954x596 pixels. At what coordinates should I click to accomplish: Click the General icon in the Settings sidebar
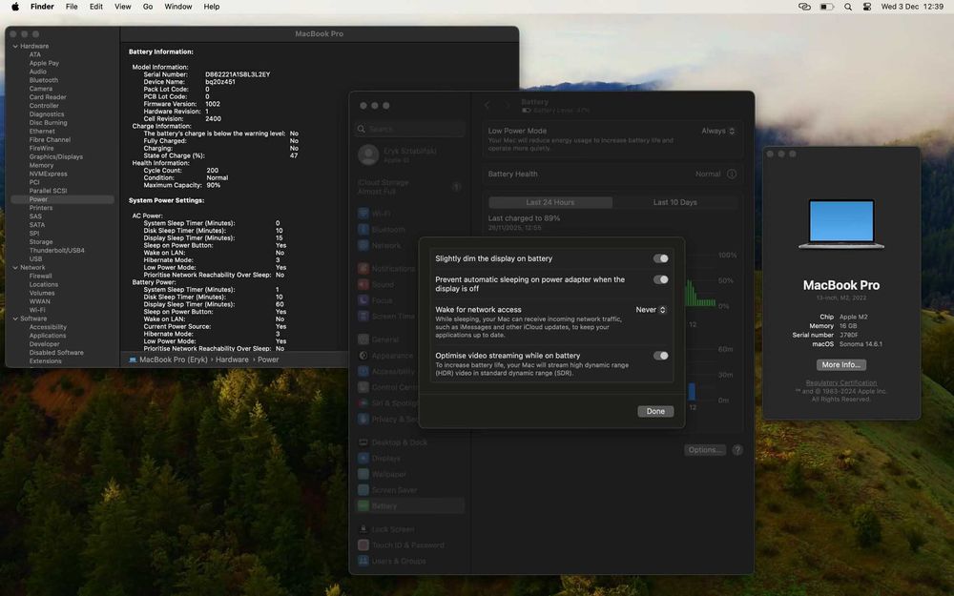363,339
